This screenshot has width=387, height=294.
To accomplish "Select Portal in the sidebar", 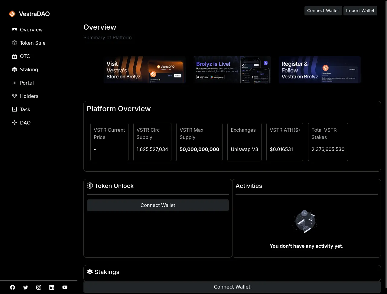I will click(27, 83).
